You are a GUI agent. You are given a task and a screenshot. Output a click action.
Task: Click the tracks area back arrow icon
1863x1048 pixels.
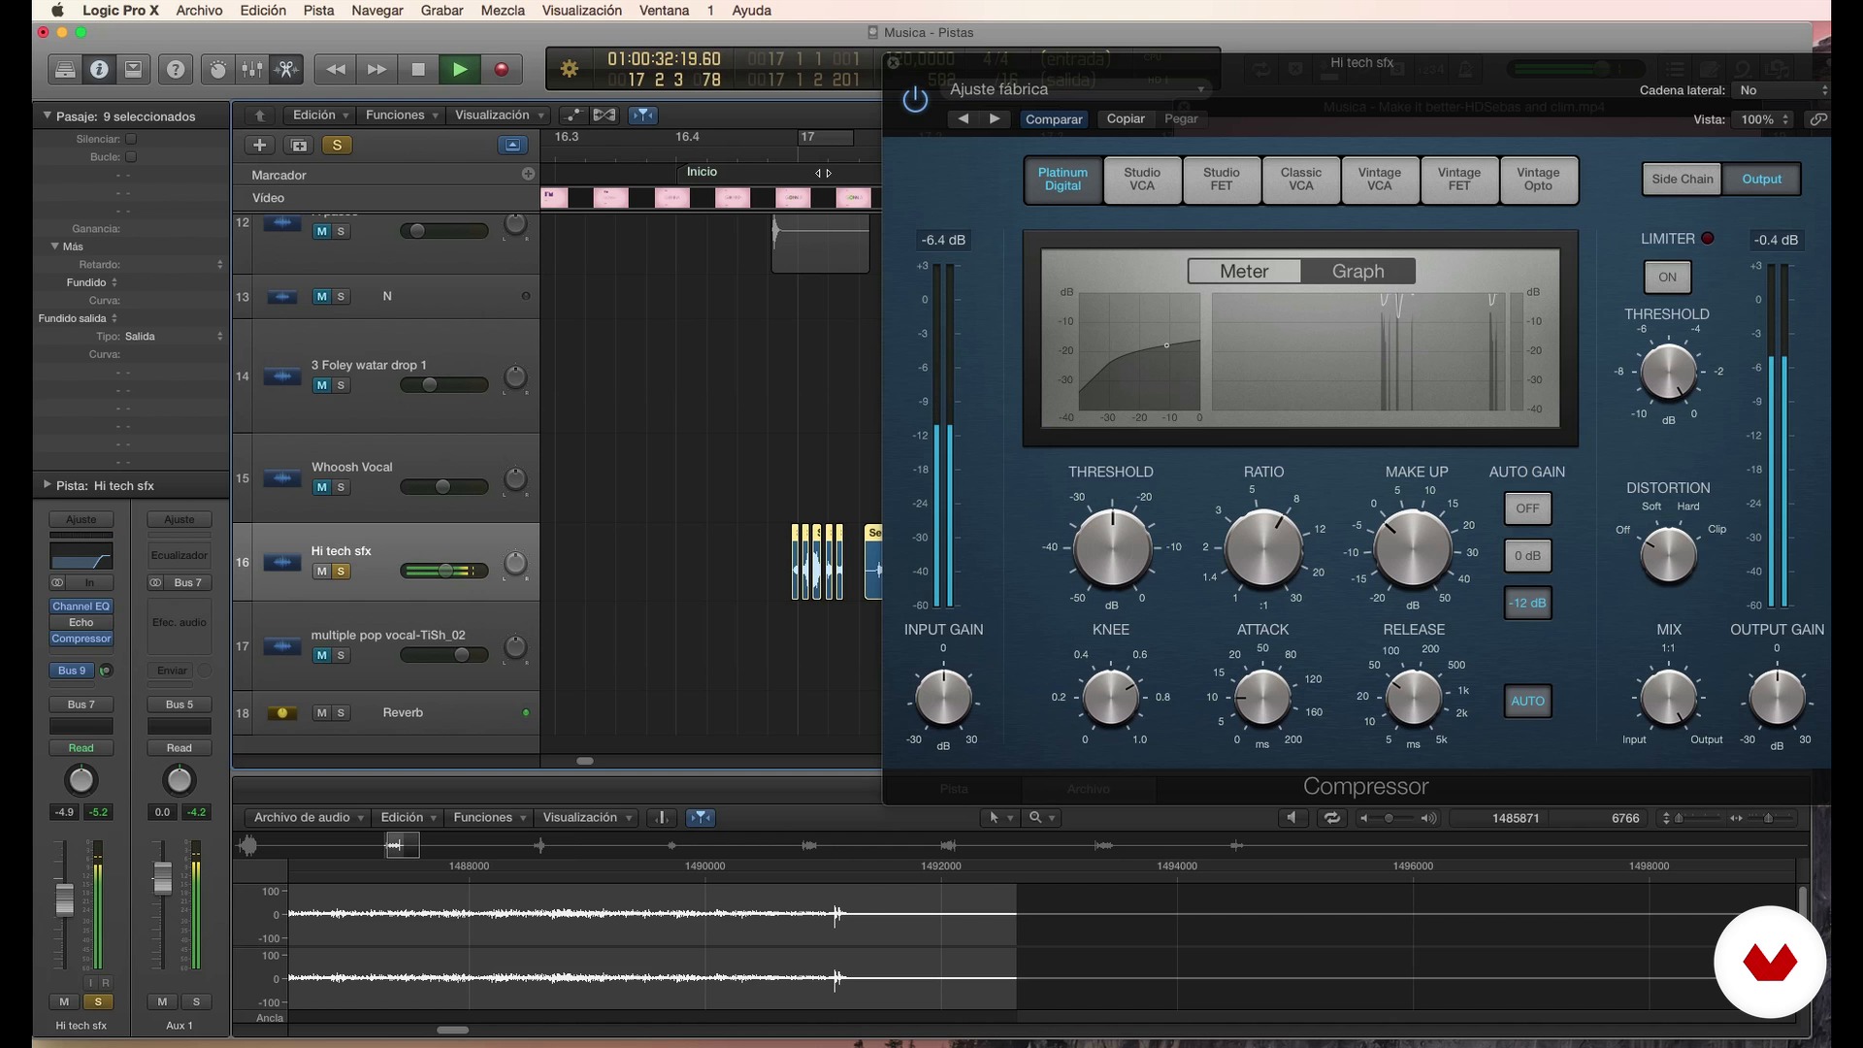click(x=259, y=115)
